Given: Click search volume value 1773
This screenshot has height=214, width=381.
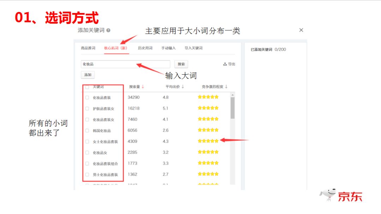Looking at the screenshot, I should (x=132, y=163).
